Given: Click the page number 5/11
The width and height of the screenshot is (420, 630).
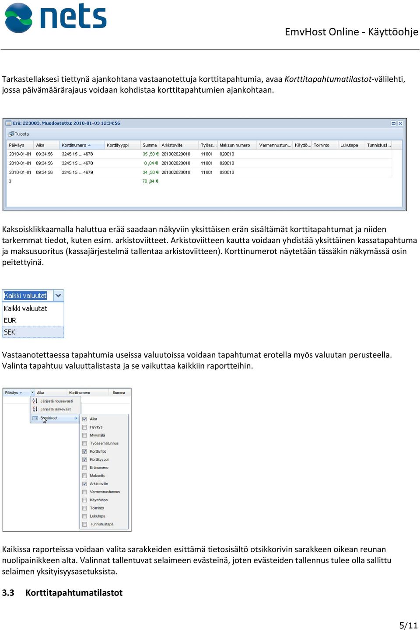Looking at the screenshot, I should (408, 625).
